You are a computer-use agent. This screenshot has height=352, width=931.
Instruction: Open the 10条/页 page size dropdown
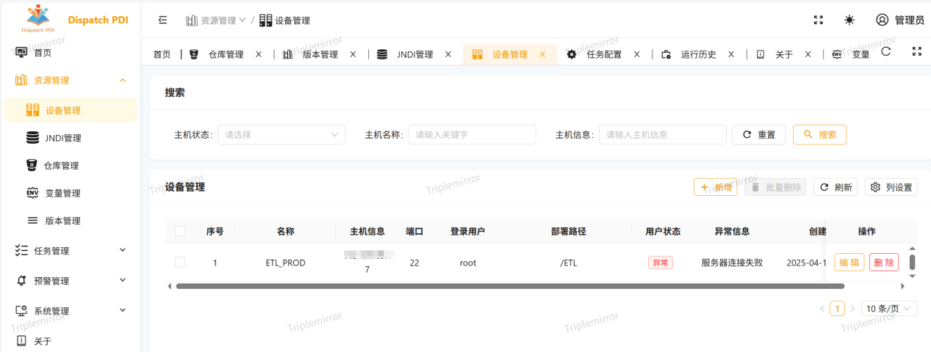[x=888, y=309]
